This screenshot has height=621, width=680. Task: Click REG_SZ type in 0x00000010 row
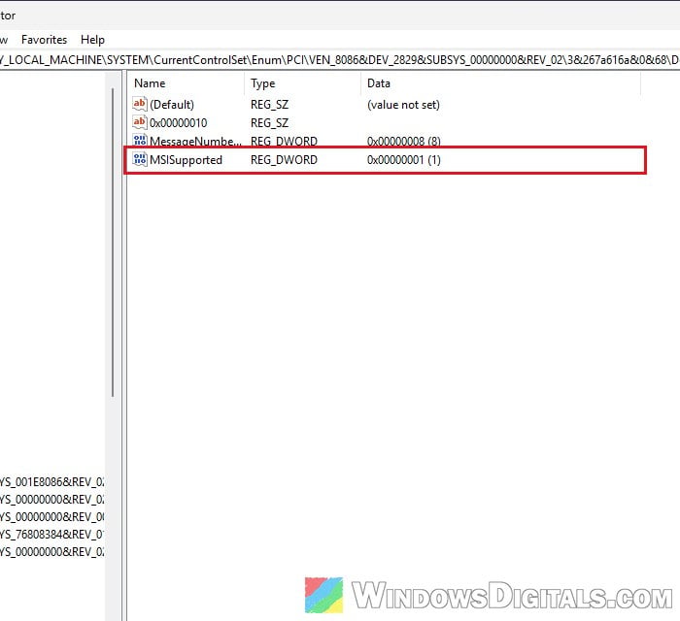tap(269, 123)
